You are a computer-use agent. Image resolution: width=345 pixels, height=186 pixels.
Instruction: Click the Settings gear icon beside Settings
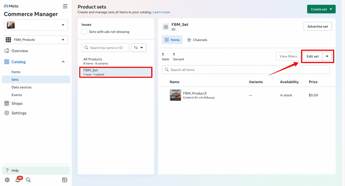coord(7,113)
